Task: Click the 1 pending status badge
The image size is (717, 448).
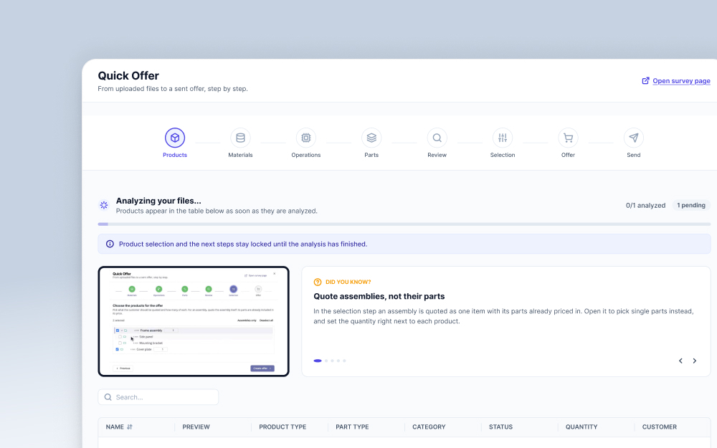Action: [691, 205]
